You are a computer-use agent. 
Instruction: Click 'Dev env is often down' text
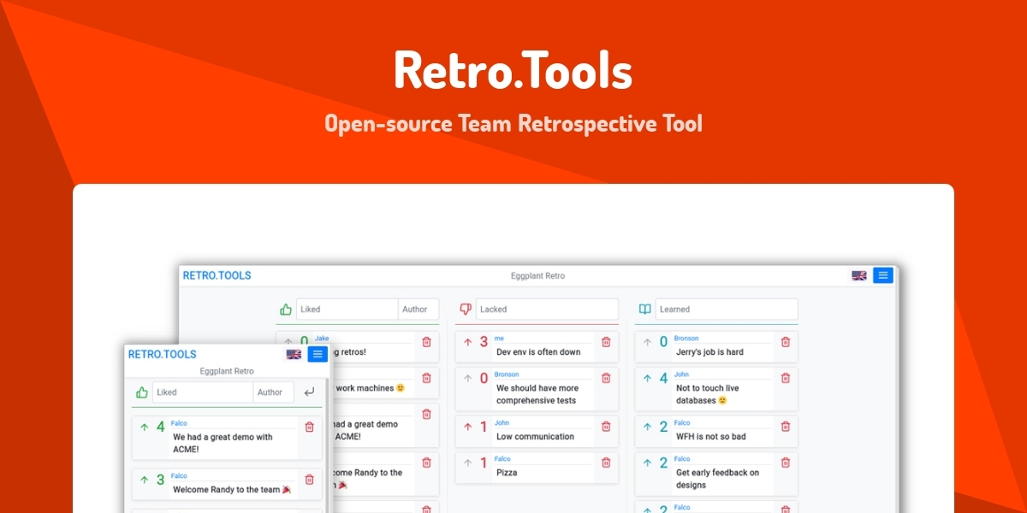(538, 352)
